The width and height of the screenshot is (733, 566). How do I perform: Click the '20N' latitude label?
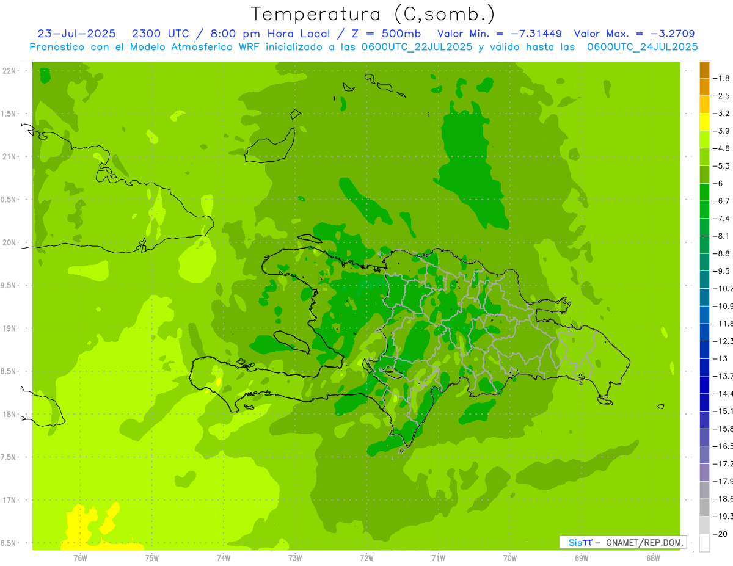click(x=9, y=242)
